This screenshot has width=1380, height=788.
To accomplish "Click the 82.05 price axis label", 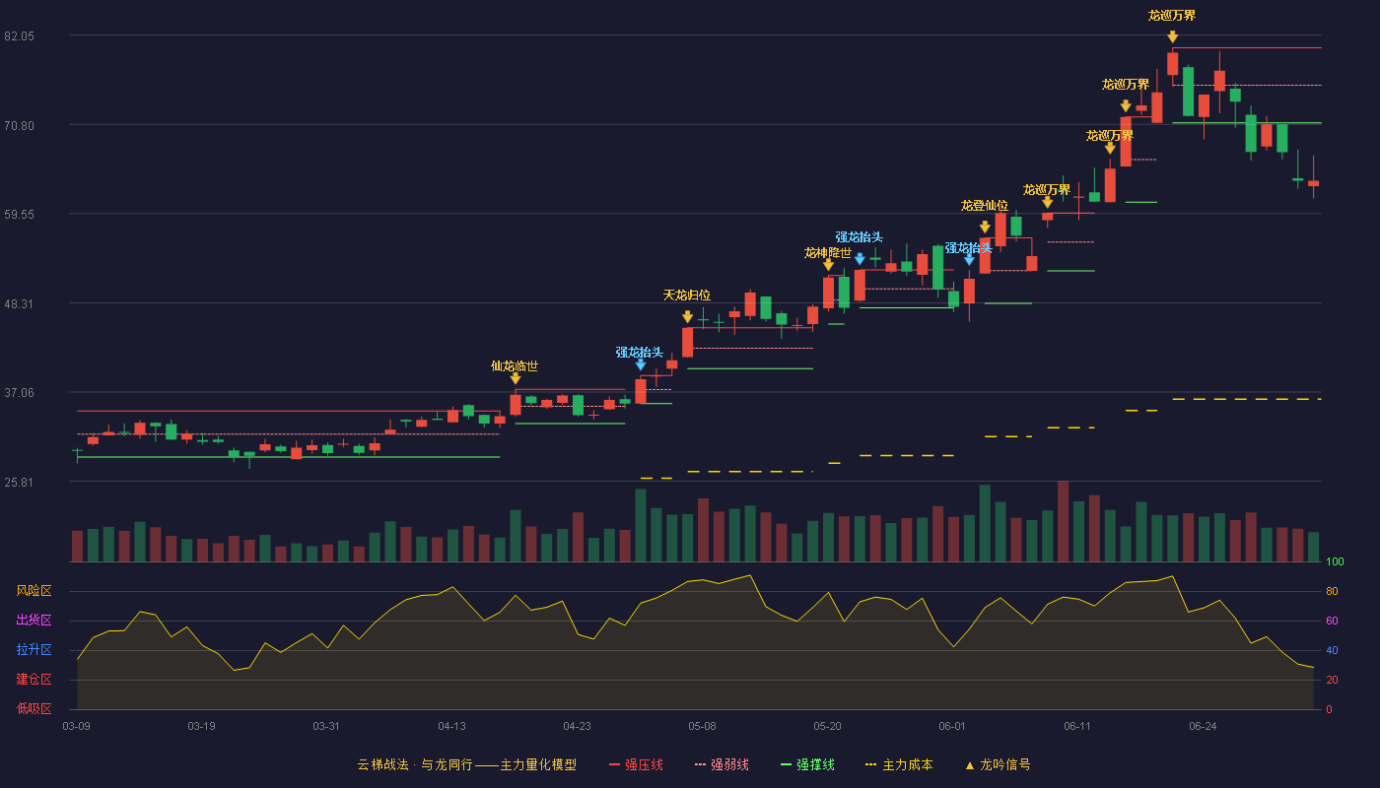I will pos(20,36).
